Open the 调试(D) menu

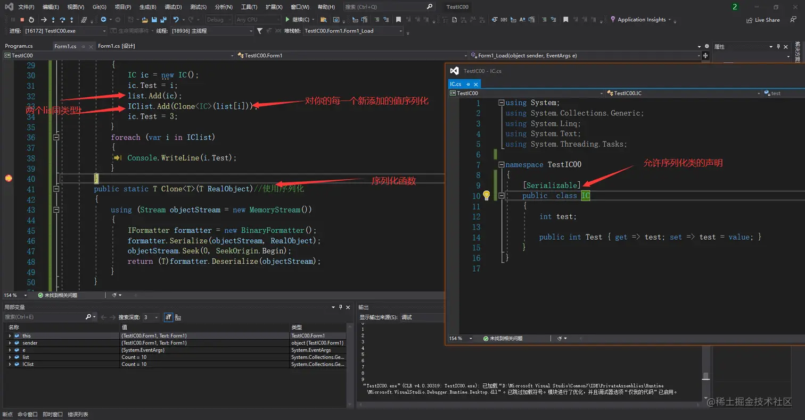pyautogui.click(x=173, y=7)
